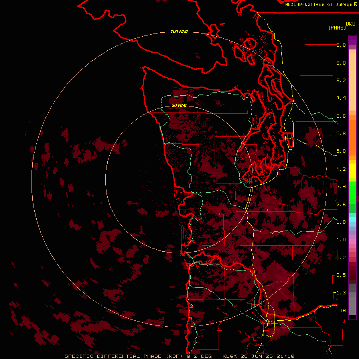Select the 8.2 scale value

tap(341, 80)
